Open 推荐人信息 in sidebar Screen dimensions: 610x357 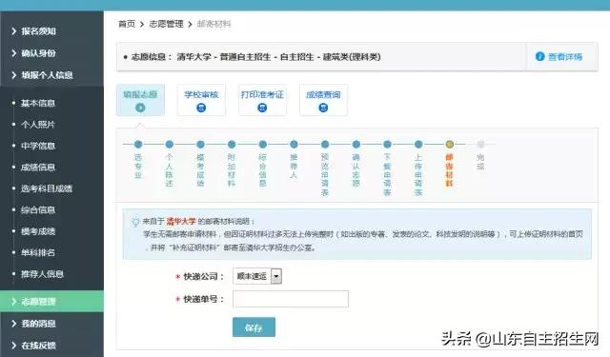(42, 274)
